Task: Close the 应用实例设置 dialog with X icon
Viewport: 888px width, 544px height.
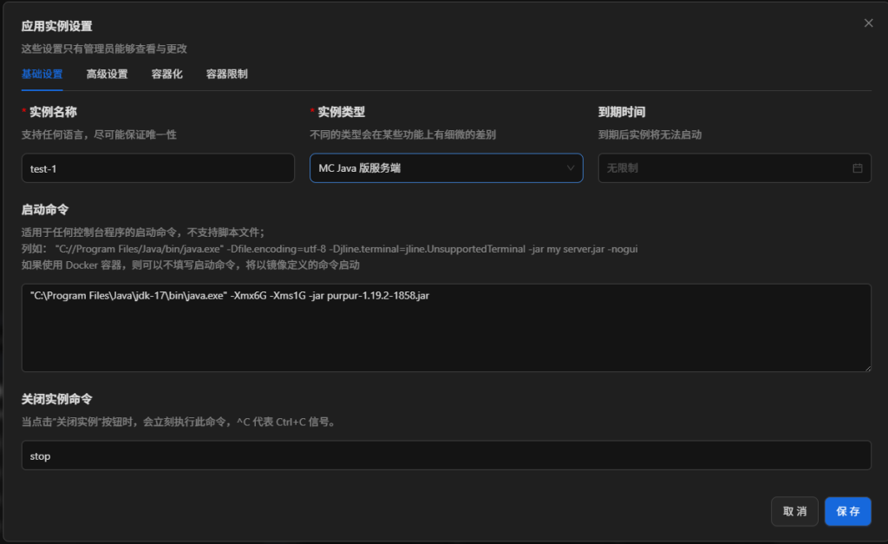Action: 868,23
